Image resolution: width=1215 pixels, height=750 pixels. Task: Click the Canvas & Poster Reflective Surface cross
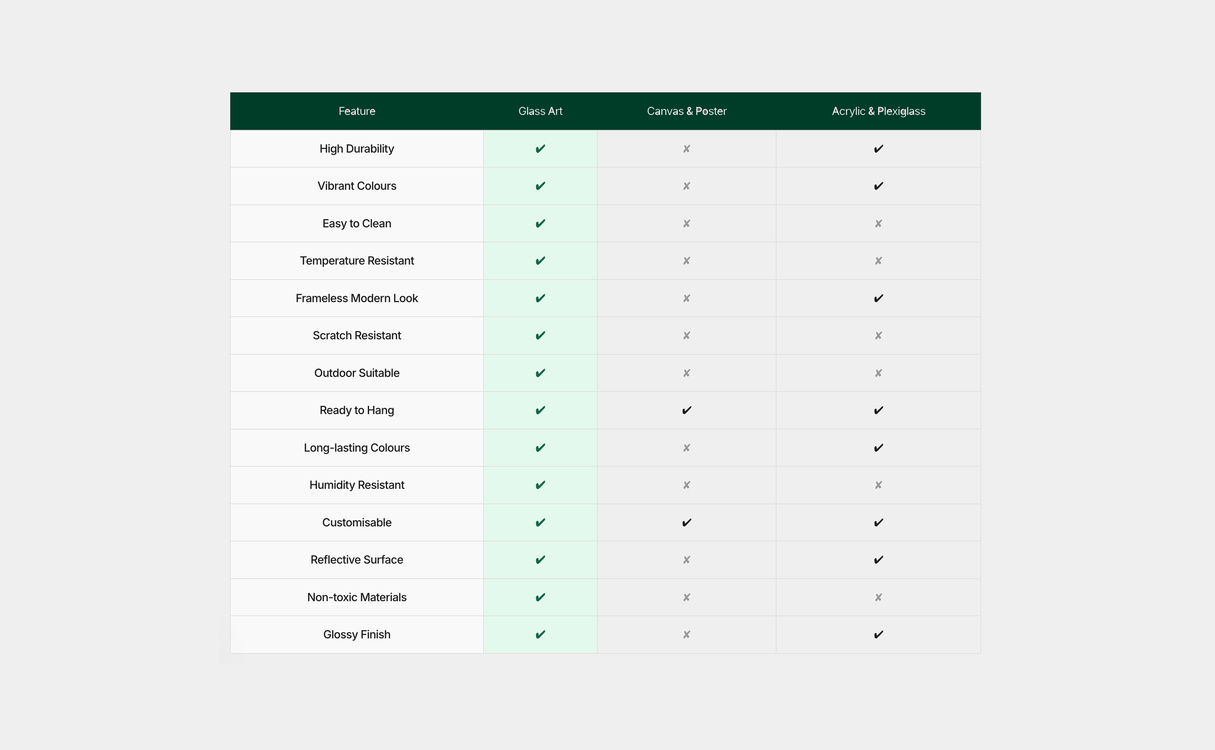click(x=686, y=560)
